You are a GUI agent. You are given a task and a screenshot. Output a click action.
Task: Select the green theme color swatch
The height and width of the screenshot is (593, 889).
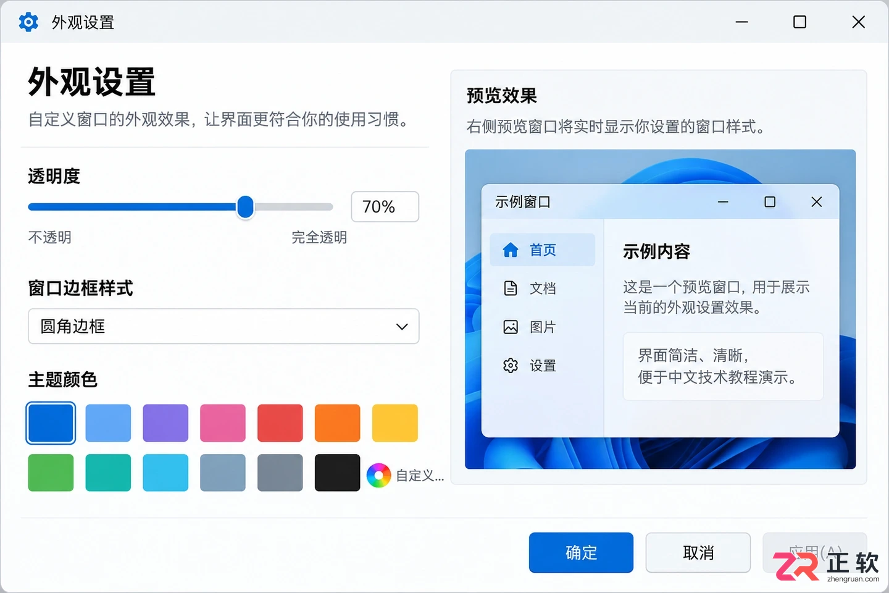click(51, 473)
